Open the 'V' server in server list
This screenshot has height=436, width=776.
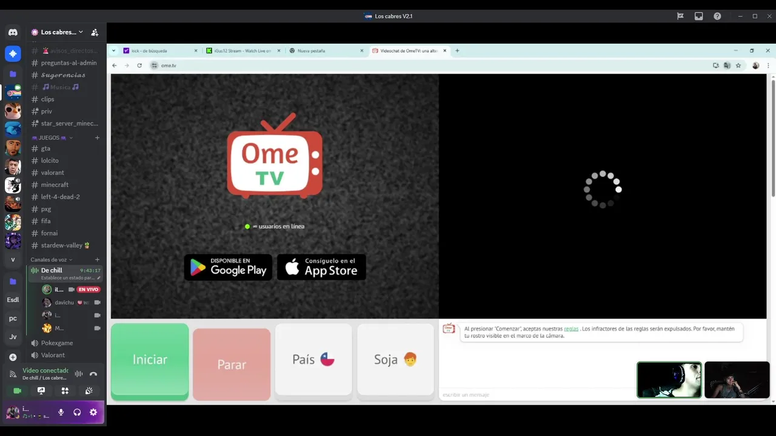point(13,259)
